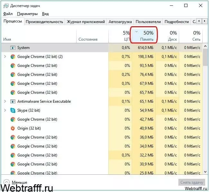Screen dimensions: 209x192
Task: Click the 40,9 МБ memory value
Action: tap(147, 128)
